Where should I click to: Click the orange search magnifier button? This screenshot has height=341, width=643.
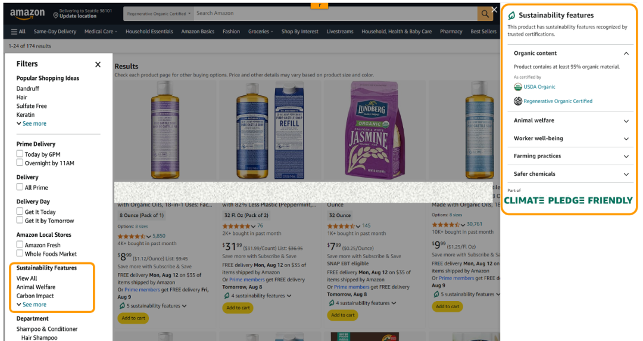485,13
